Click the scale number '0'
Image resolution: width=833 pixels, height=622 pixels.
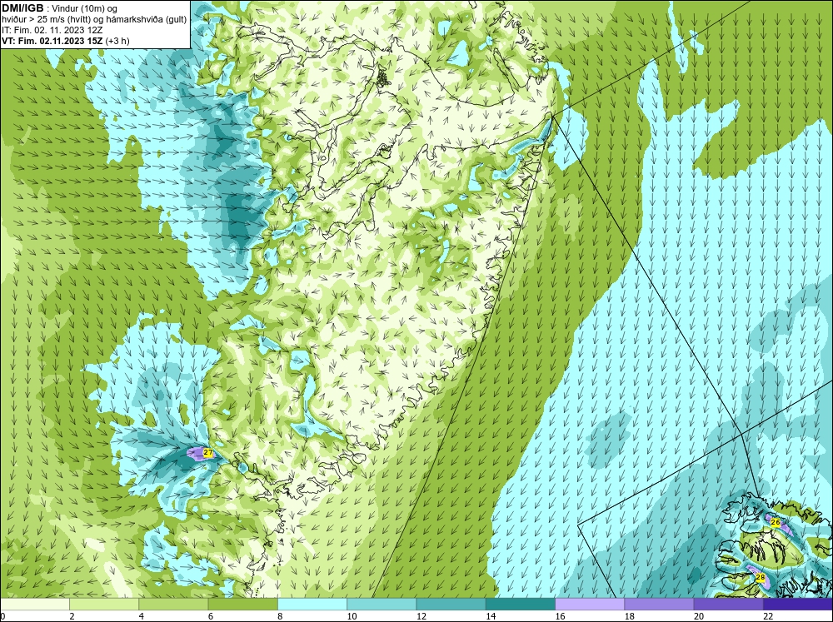coord(2,616)
